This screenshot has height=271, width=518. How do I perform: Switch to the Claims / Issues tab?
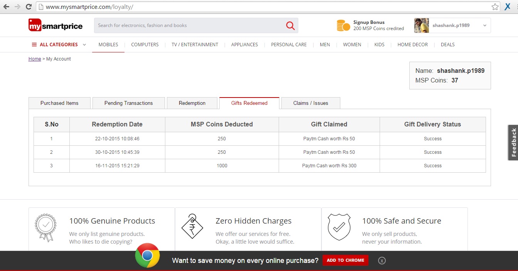pos(311,103)
